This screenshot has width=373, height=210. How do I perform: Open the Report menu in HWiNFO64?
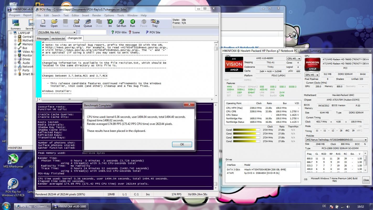pos(27,15)
